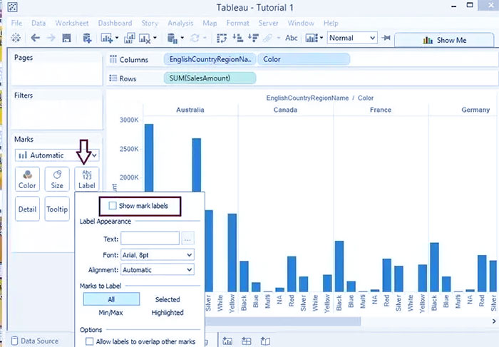The image size is (499, 347).
Task: Click the Tooltip marks button
Action: 57,209
